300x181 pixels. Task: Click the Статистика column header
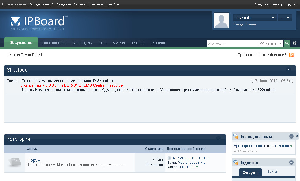(x=154, y=149)
